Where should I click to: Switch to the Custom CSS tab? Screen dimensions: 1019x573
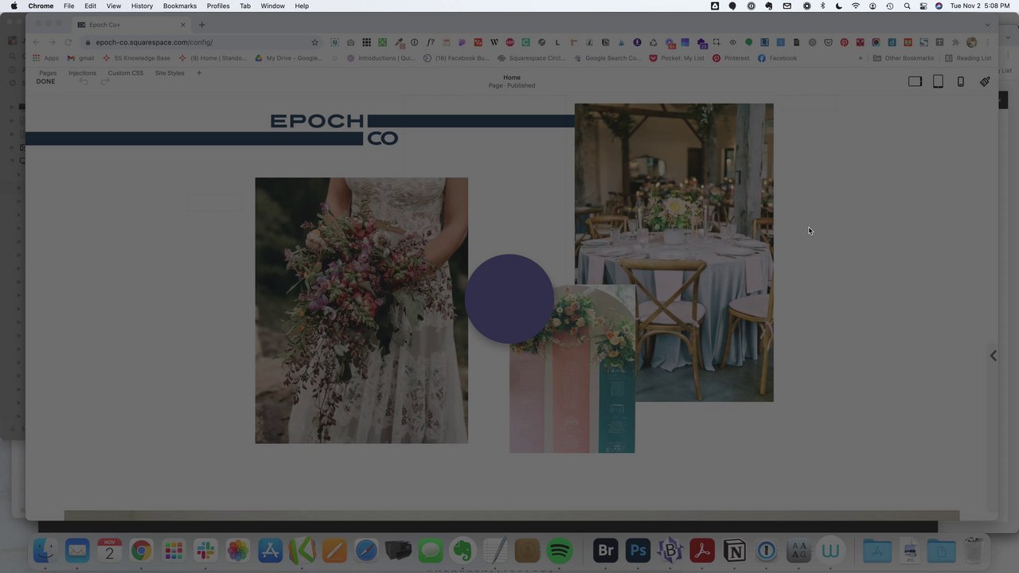(x=126, y=73)
